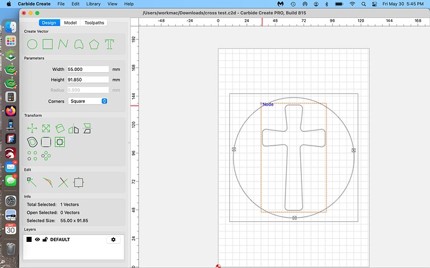Click the Height field showing 91.850

(88, 80)
